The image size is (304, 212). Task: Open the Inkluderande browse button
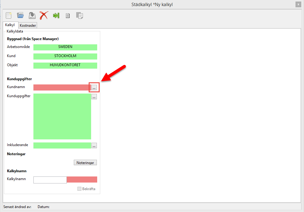coord(94,145)
